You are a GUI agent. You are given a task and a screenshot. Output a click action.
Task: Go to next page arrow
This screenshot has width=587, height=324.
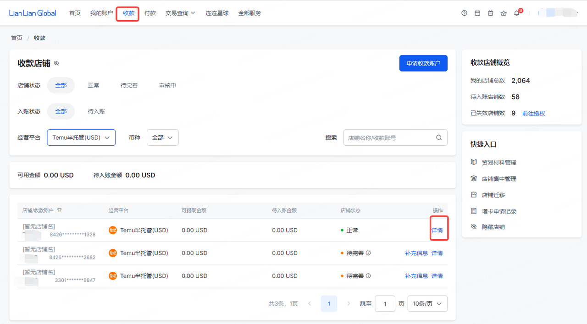349,303
